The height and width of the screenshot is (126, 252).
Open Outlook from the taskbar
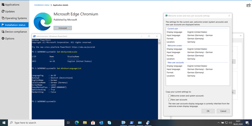click(101, 123)
